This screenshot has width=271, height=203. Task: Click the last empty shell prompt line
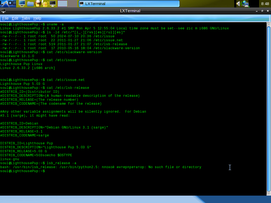[x=22, y=171]
